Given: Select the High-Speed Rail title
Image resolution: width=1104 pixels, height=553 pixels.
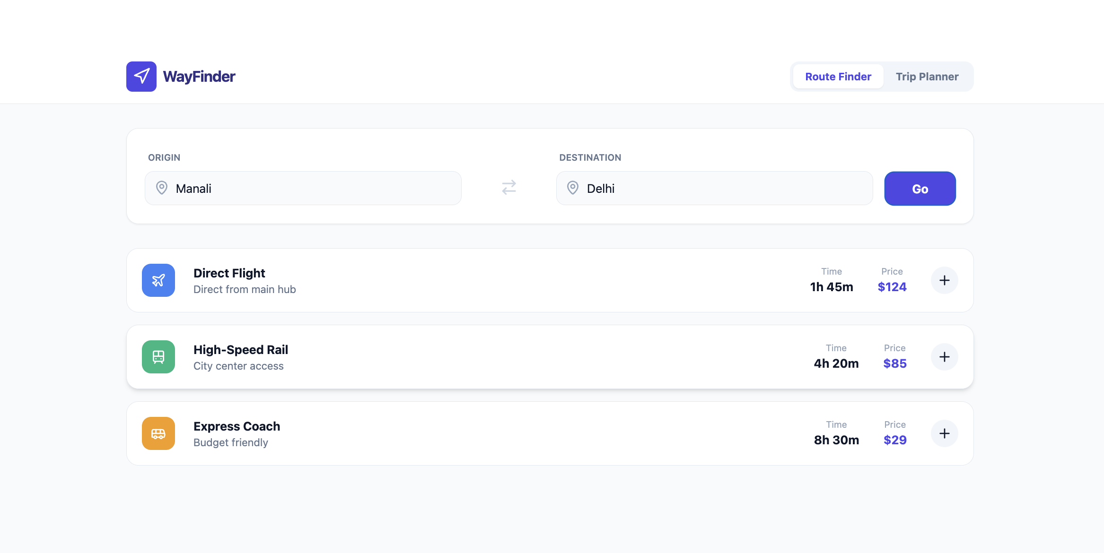Looking at the screenshot, I should [x=241, y=350].
